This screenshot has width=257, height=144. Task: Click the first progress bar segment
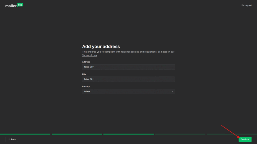[x=25, y=134]
